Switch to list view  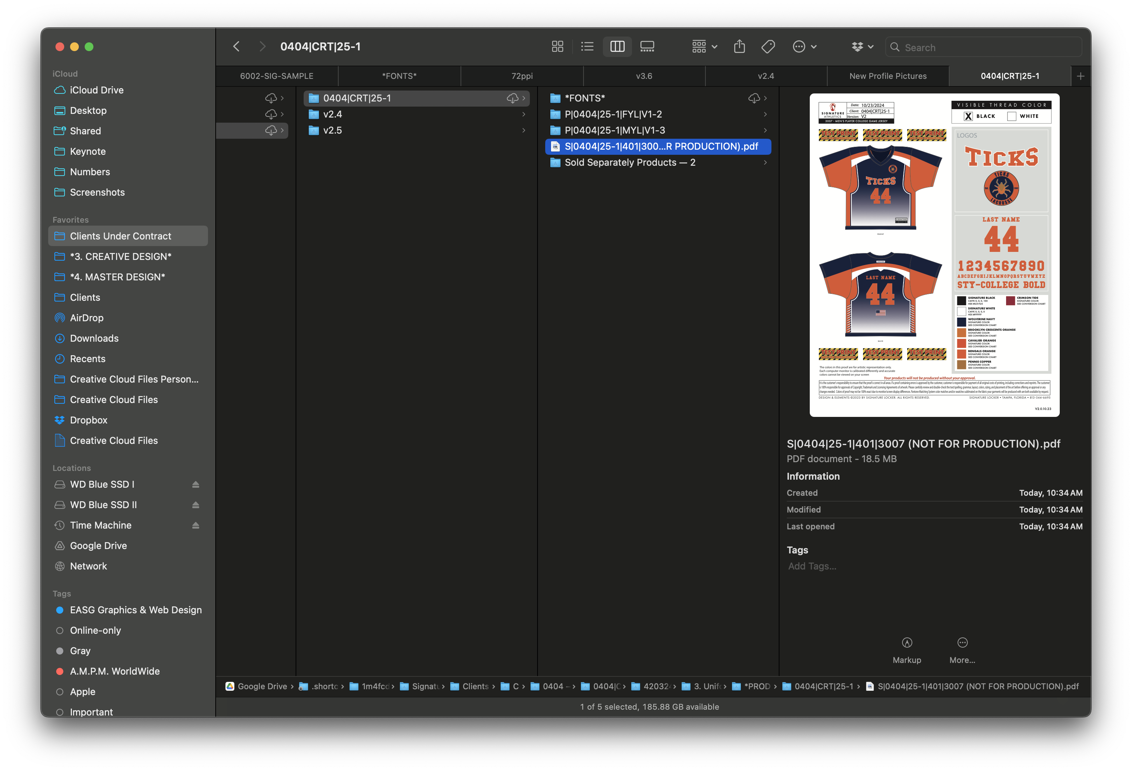[588, 47]
